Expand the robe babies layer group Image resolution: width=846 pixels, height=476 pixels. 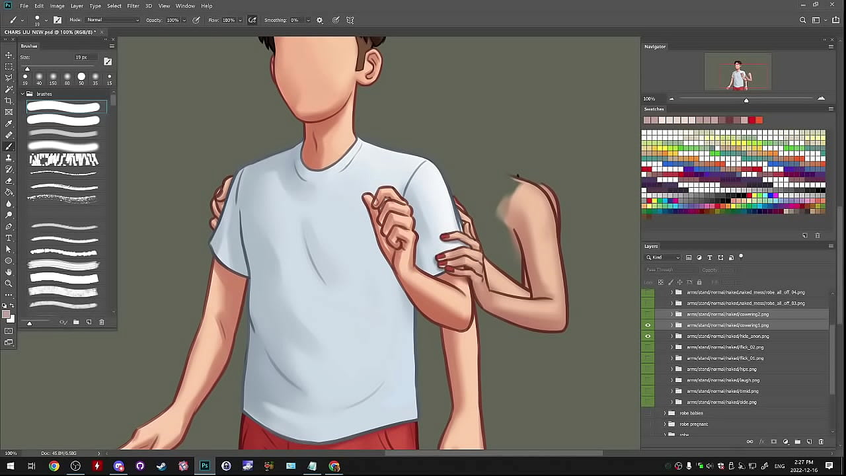[665, 413]
